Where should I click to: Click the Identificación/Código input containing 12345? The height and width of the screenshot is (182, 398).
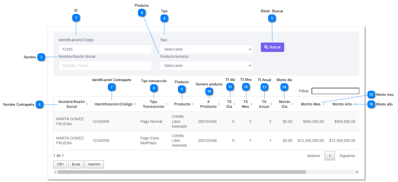(x=105, y=49)
